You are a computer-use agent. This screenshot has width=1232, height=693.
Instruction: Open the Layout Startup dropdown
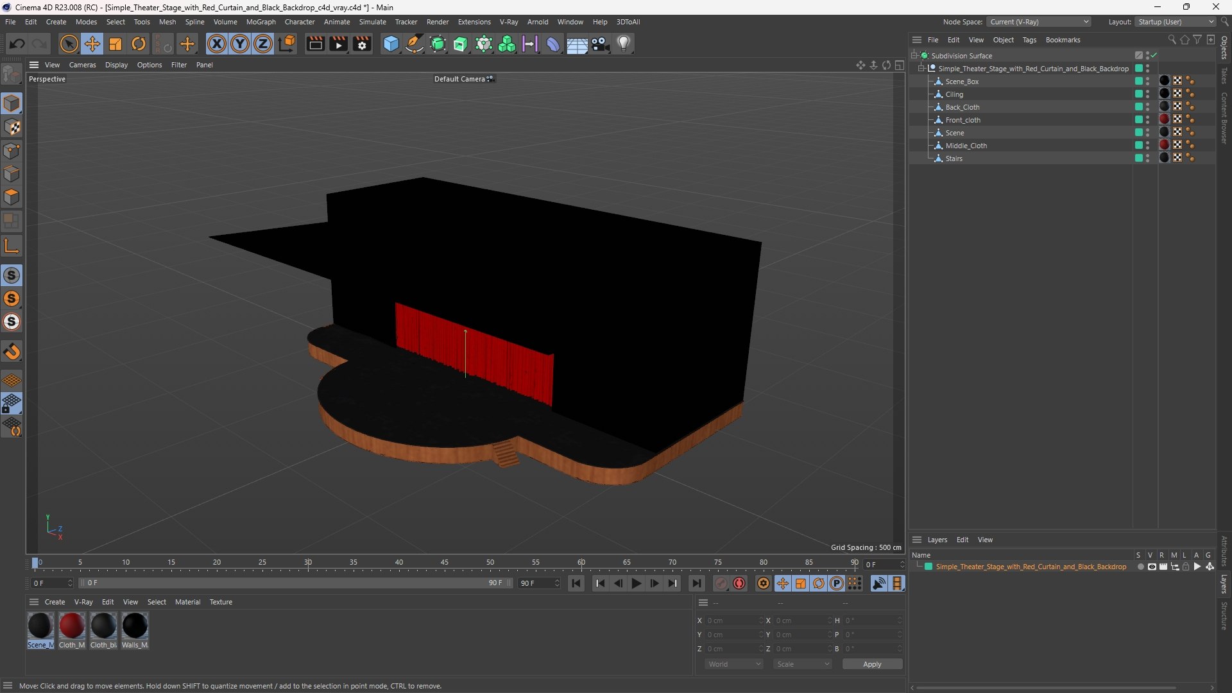(1176, 22)
